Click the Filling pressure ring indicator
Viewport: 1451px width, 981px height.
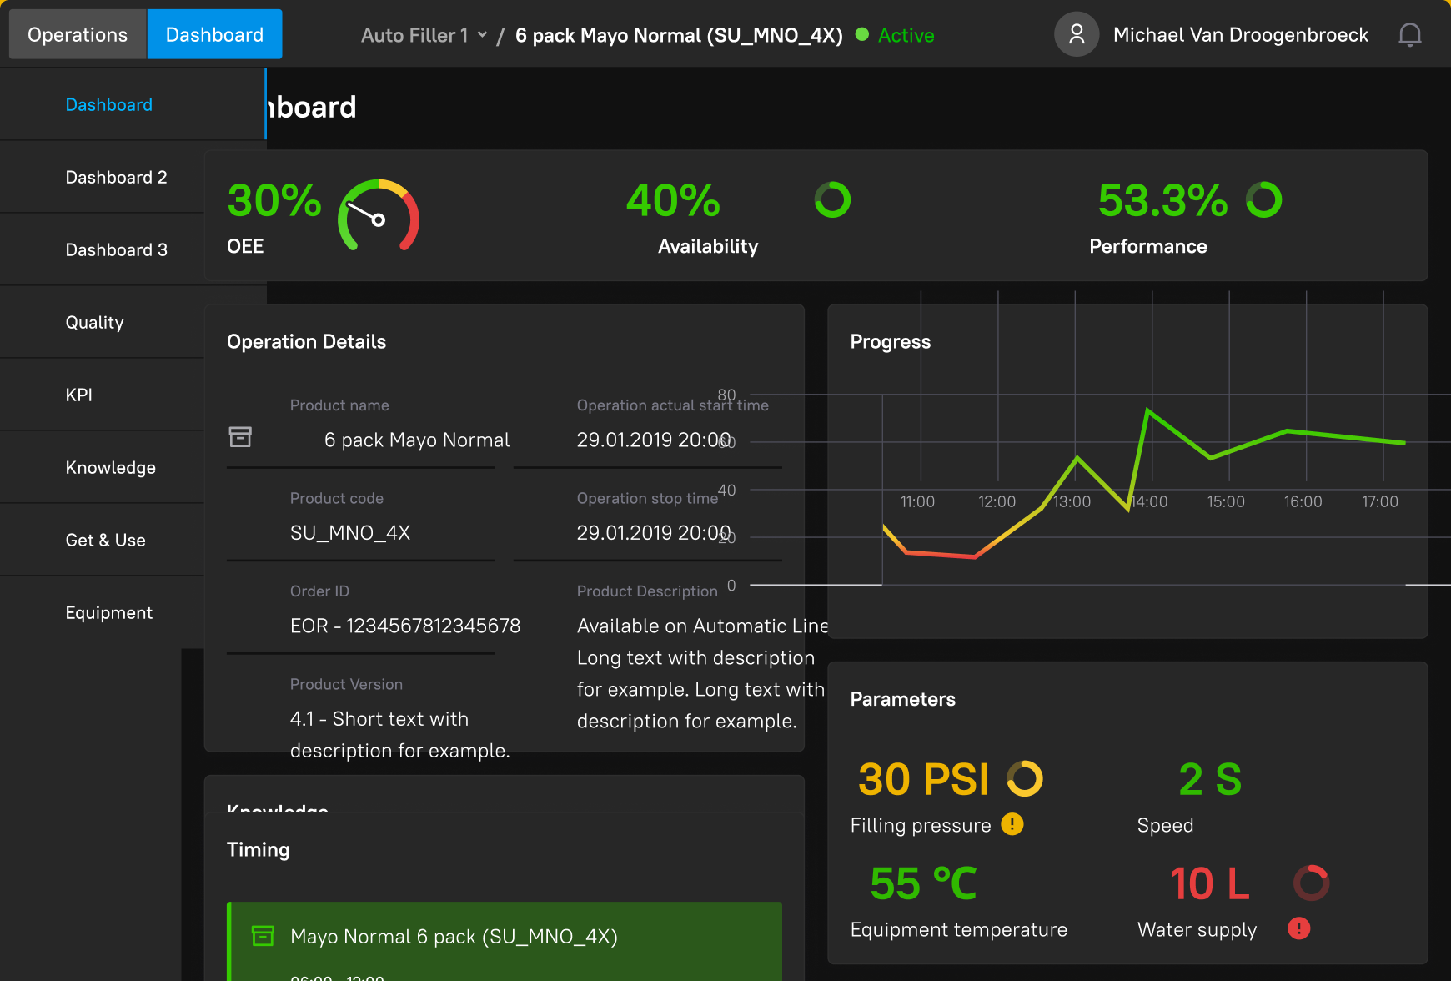click(1024, 779)
